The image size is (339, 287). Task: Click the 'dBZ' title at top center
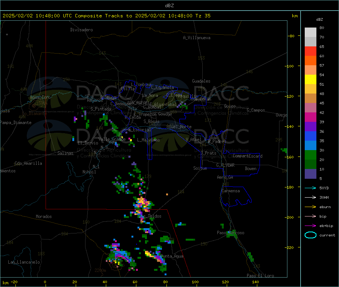point(169,6)
